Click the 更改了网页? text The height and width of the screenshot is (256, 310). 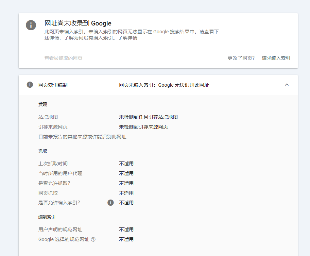(241, 58)
